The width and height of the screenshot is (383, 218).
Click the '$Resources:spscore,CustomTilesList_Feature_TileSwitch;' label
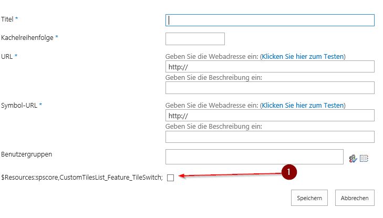coord(82,177)
